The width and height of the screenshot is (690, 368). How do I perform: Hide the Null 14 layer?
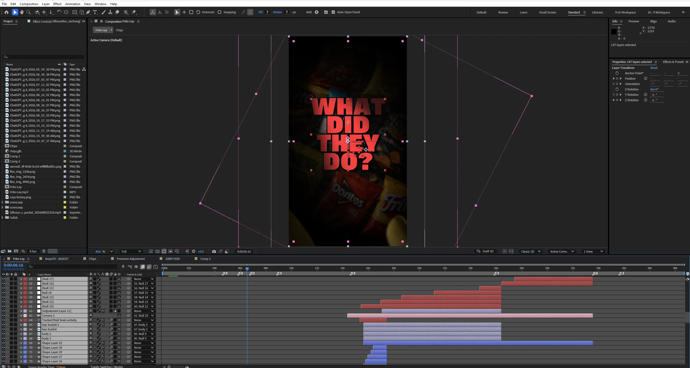point(4,293)
